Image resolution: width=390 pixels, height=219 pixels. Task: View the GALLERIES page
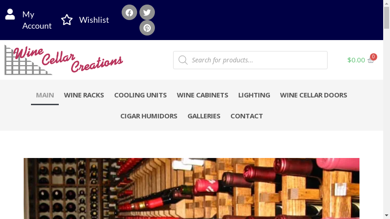204,116
